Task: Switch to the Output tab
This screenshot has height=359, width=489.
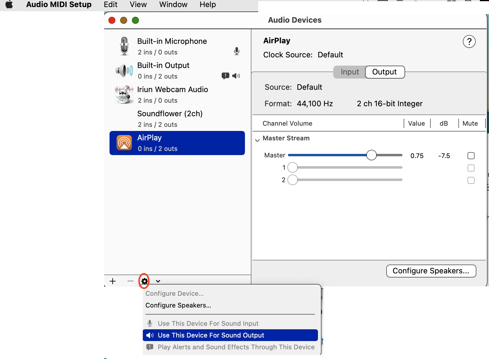Action: click(385, 72)
